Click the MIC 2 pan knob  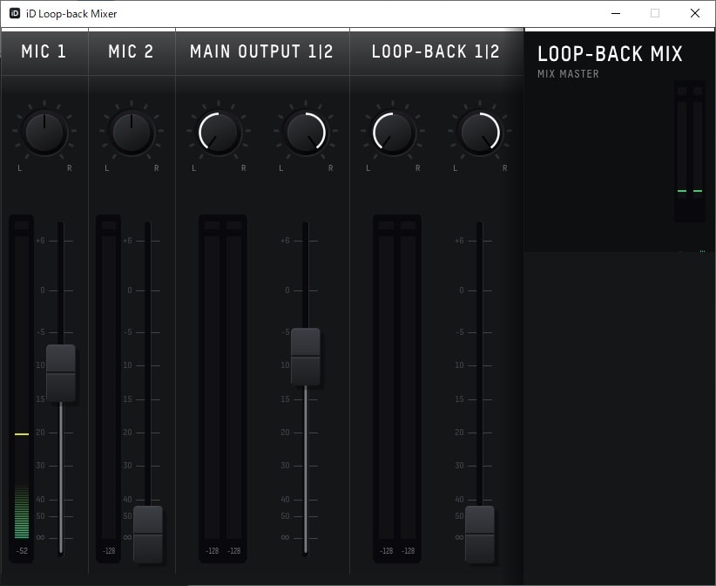pos(132,133)
